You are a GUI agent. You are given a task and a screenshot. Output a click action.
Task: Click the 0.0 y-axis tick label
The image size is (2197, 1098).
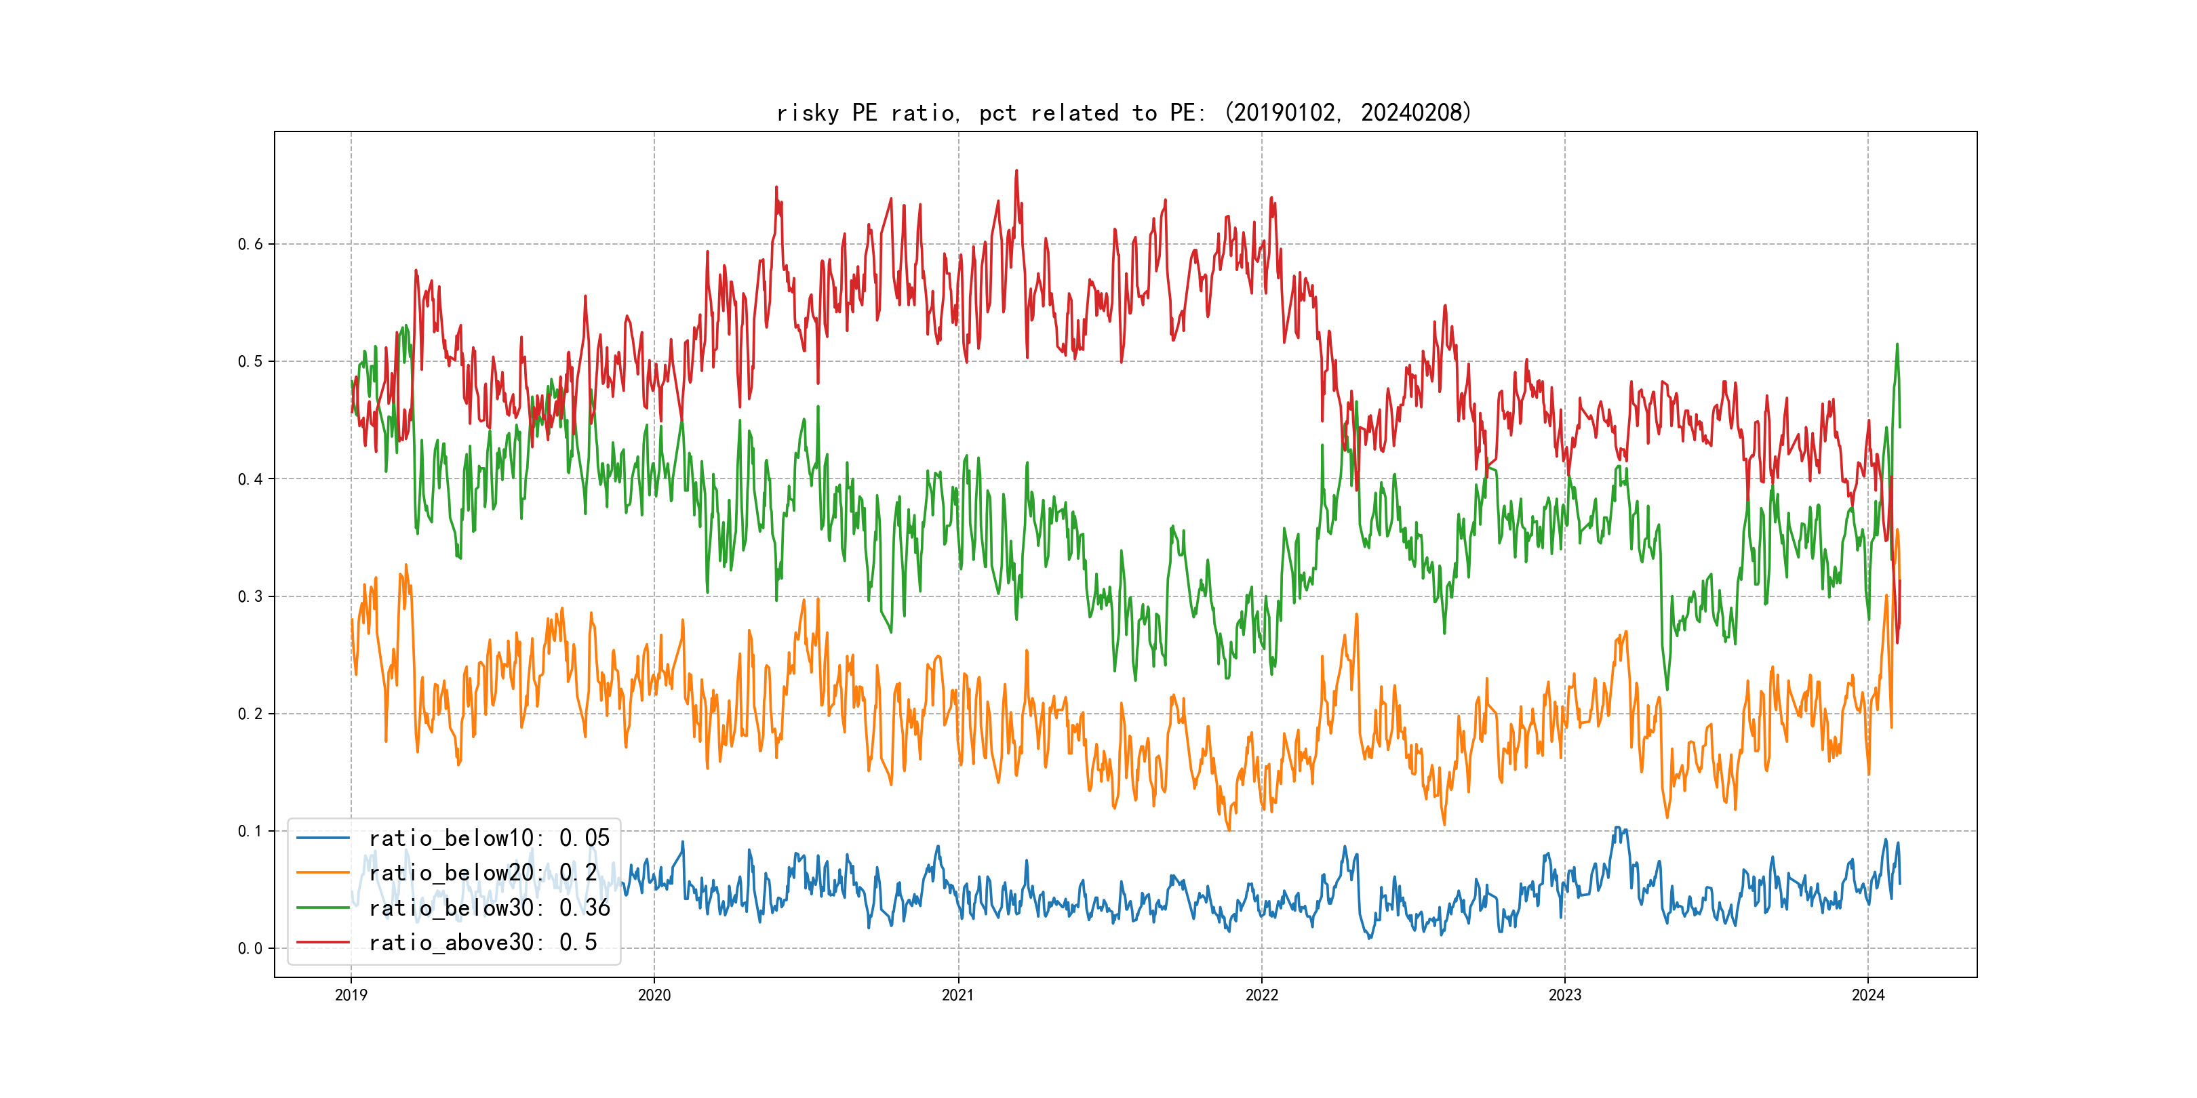pyautogui.click(x=250, y=948)
